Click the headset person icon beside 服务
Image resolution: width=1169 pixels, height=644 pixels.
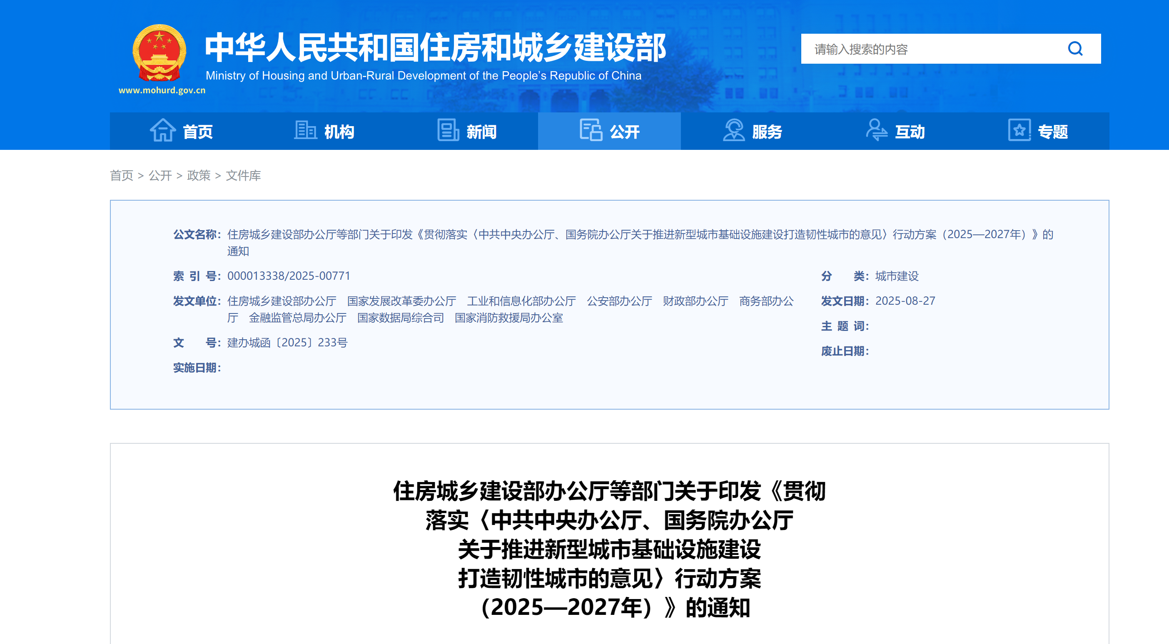click(733, 131)
